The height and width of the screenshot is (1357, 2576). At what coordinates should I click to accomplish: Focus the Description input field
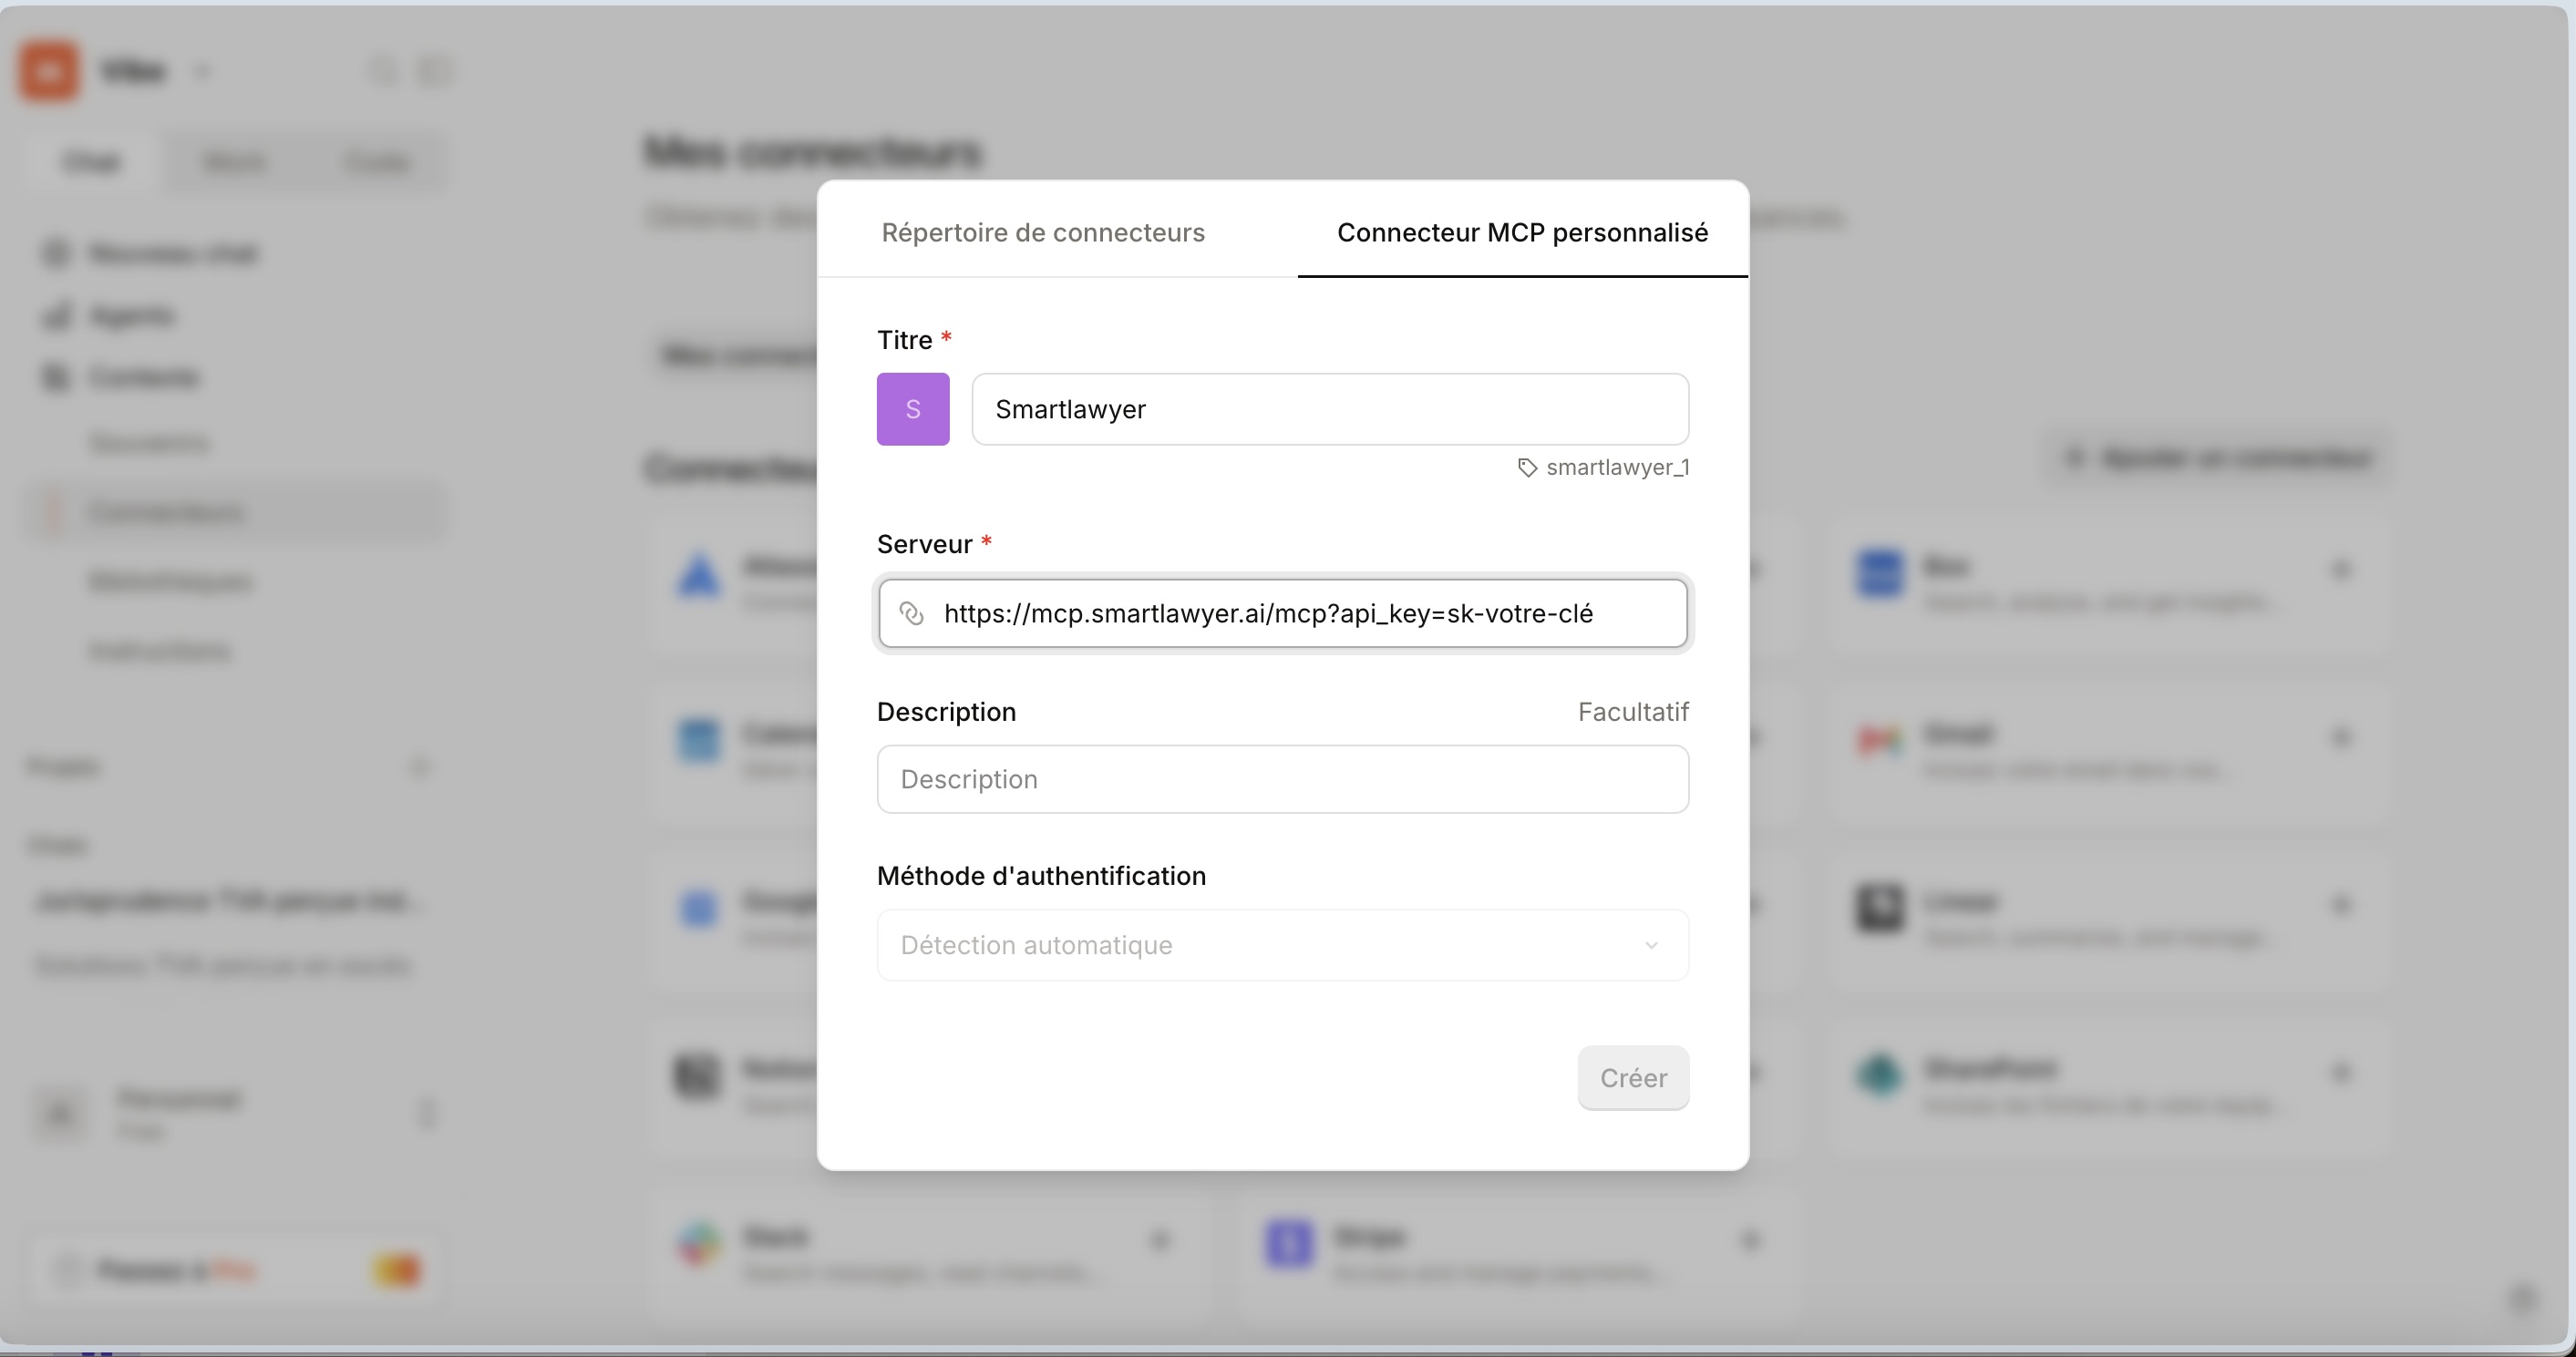click(1283, 779)
